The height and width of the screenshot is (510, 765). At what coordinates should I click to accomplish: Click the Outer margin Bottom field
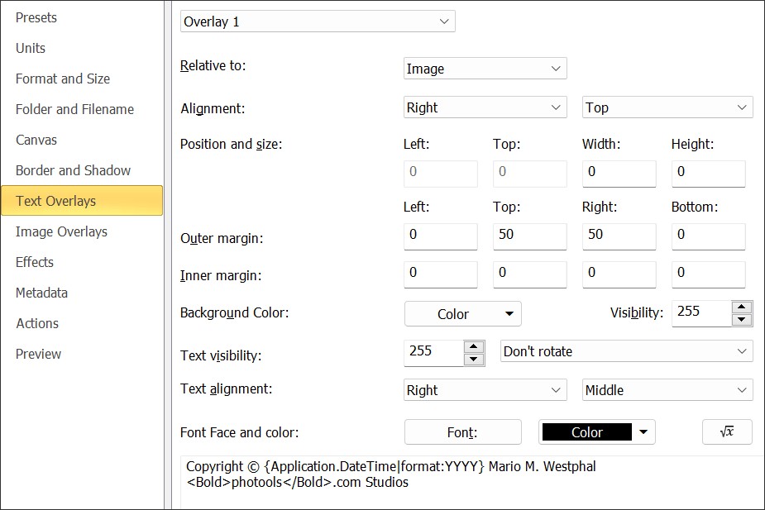point(709,236)
